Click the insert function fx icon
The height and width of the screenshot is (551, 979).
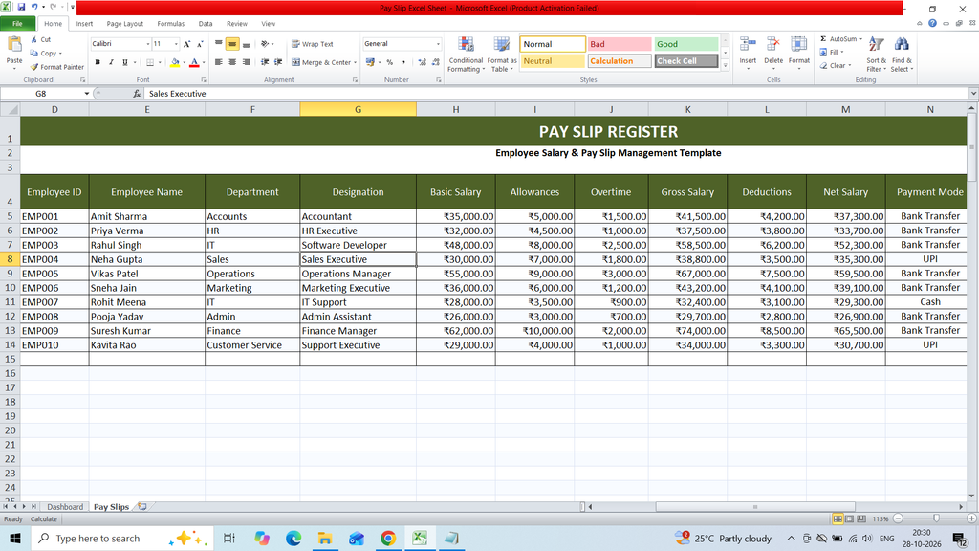point(137,94)
